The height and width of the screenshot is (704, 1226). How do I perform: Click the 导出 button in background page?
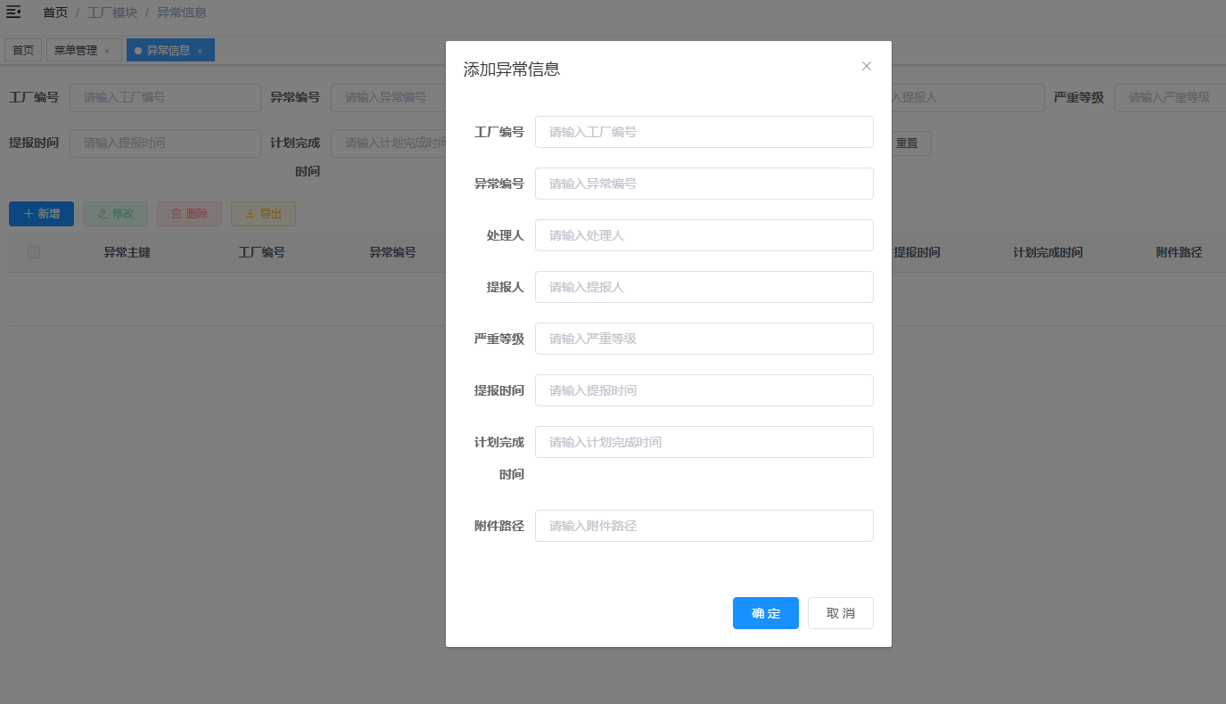263,214
